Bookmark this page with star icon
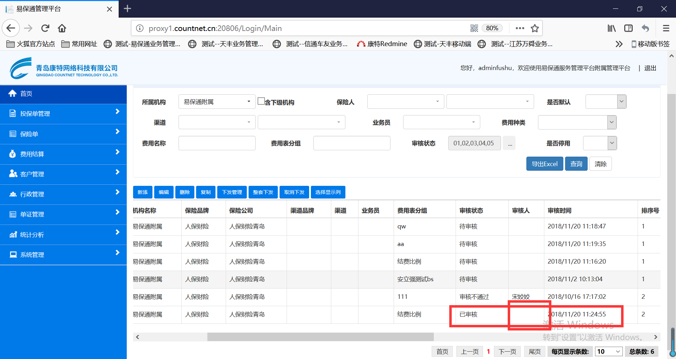This screenshot has width=676, height=359. click(535, 28)
